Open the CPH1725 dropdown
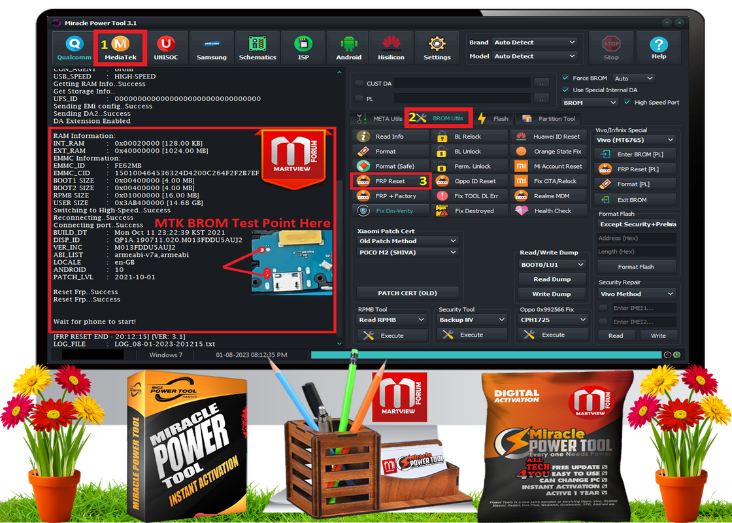Image resolution: width=732 pixels, height=523 pixels. pos(553,320)
